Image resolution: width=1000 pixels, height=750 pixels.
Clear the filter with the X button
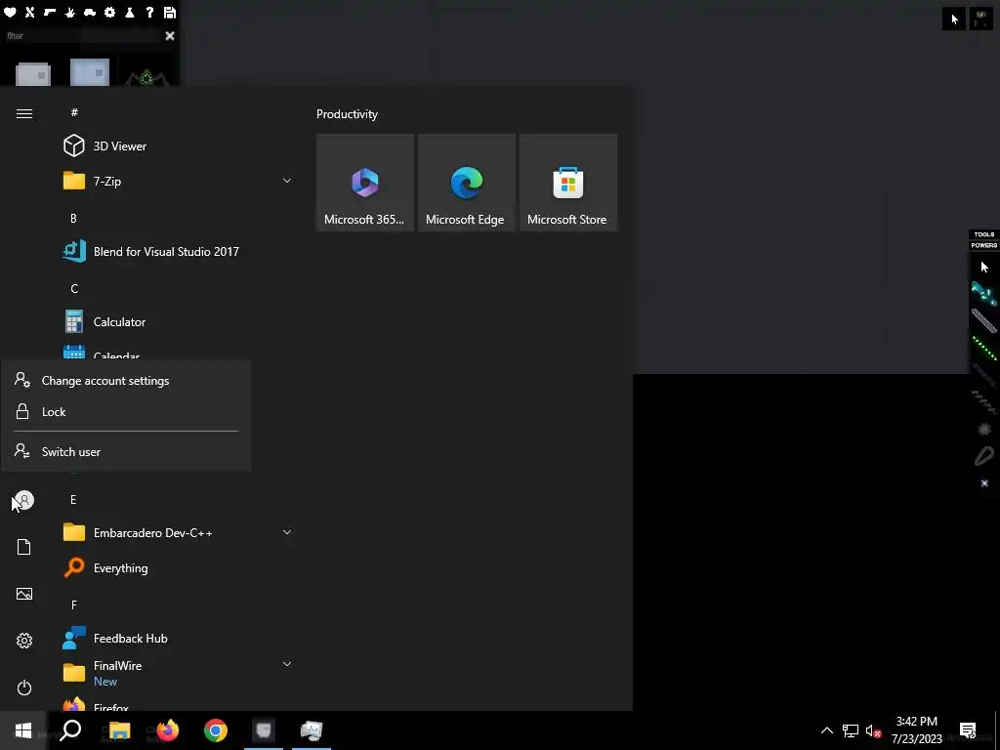pos(170,36)
